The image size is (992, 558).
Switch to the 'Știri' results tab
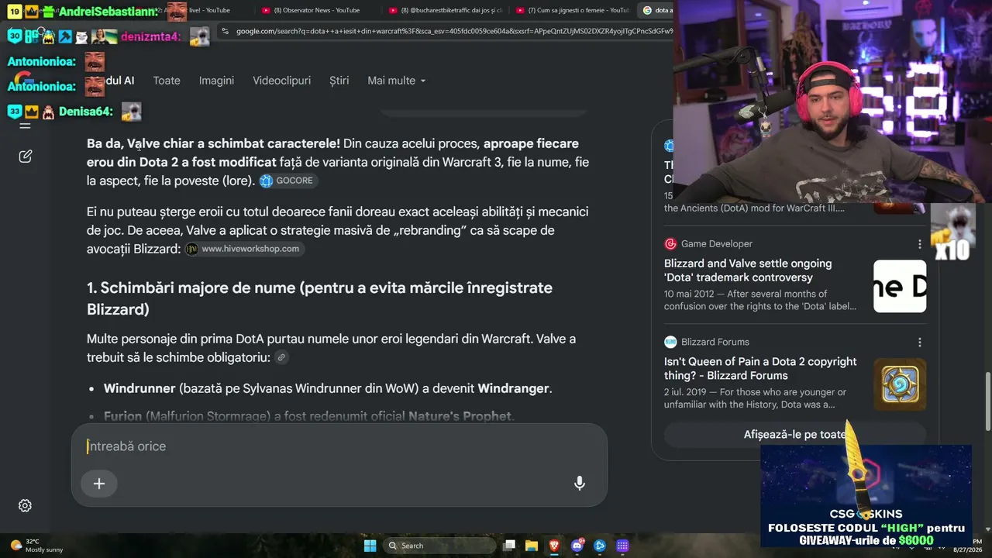[339, 81]
